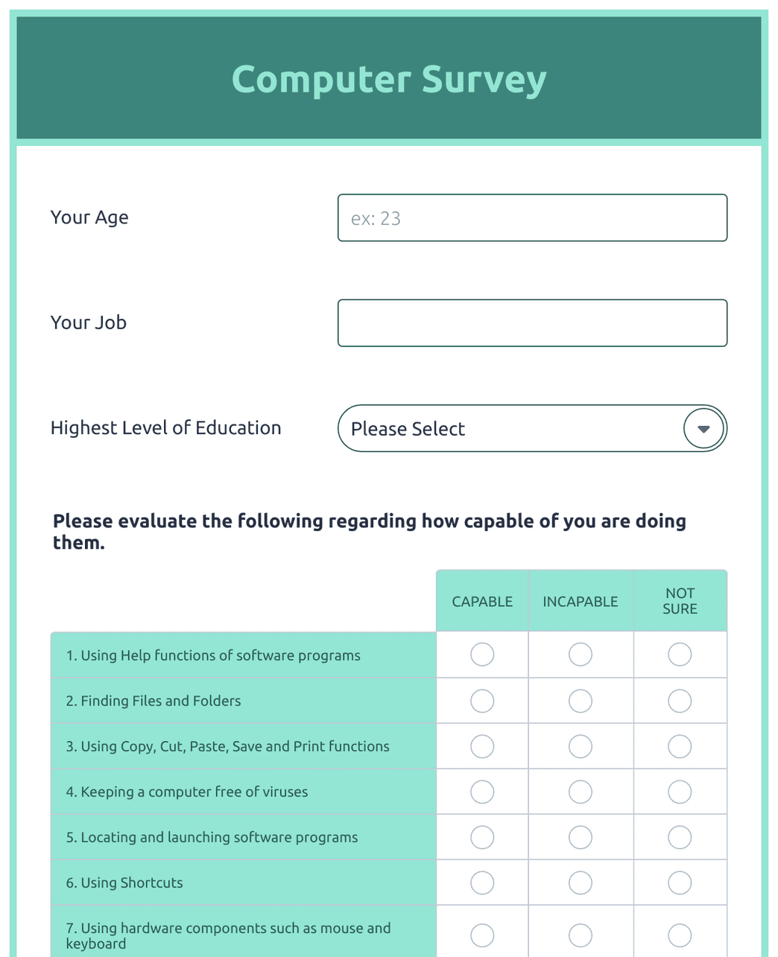Select Incapable for Using Help functions
Screen dimensions: 778x957
(x=581, y=655)
